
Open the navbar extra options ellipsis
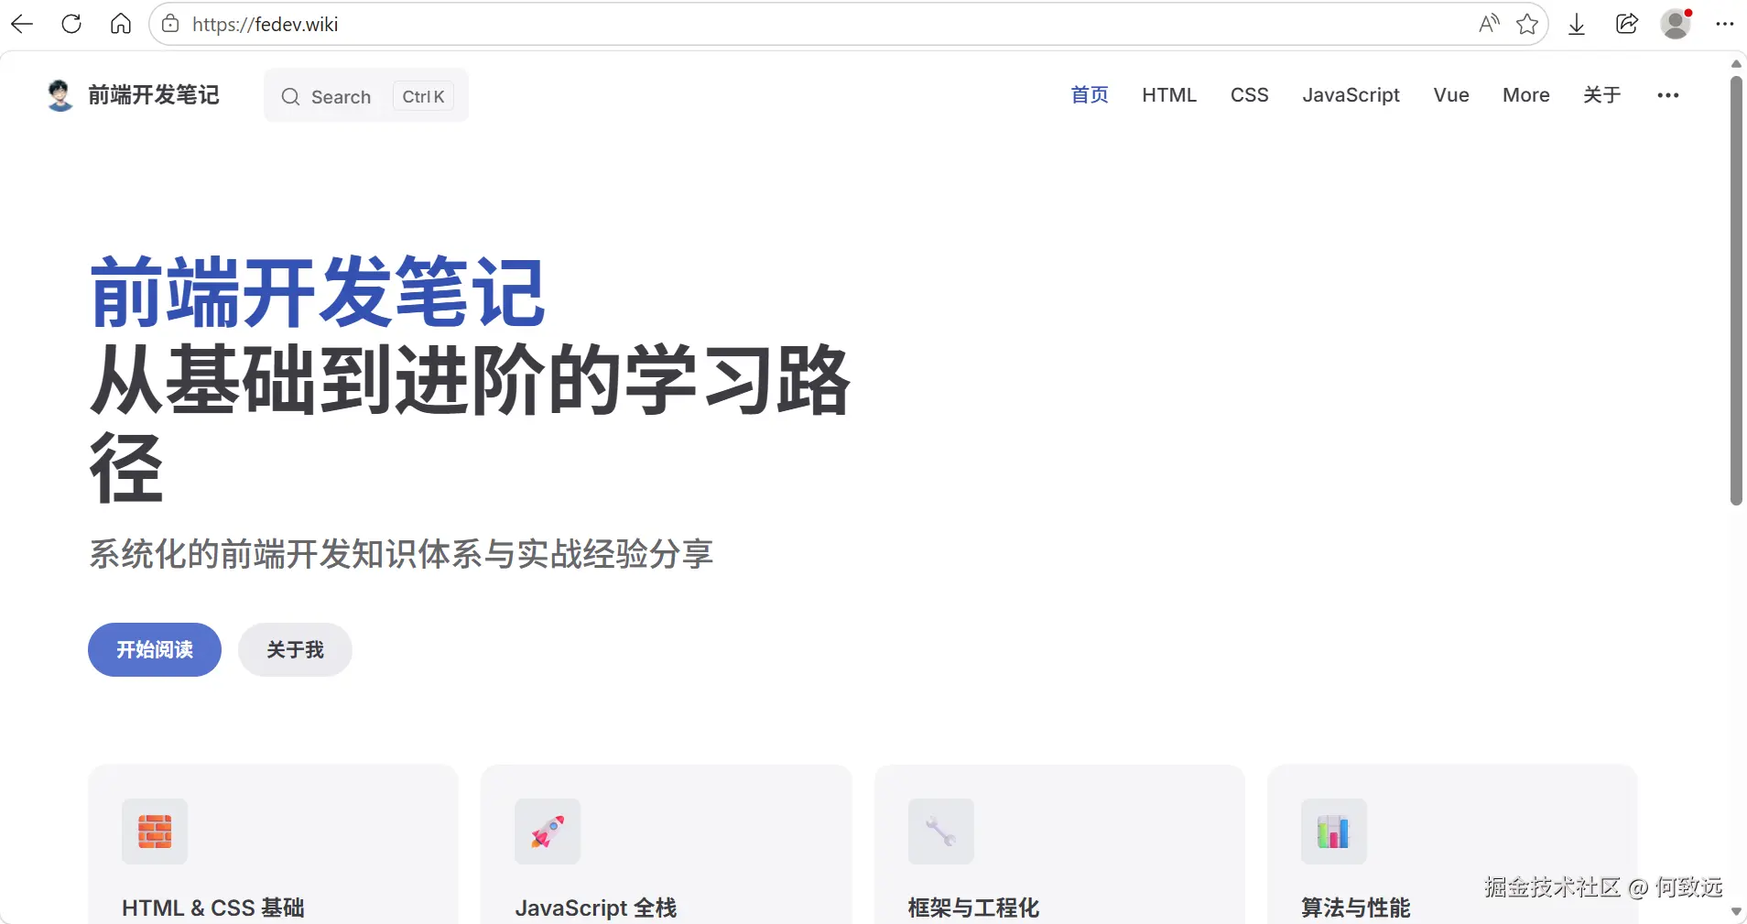(1668, 95)
